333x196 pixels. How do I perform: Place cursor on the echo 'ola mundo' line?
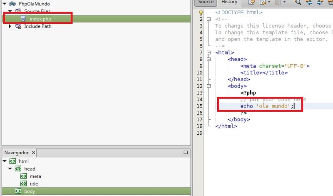(267, 106)
